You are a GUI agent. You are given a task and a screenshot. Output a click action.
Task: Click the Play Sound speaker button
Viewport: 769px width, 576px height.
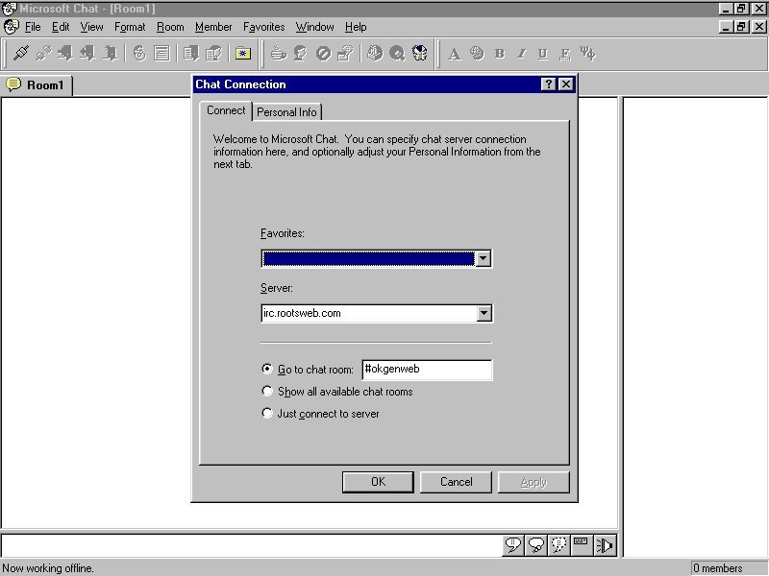(605, 545)
